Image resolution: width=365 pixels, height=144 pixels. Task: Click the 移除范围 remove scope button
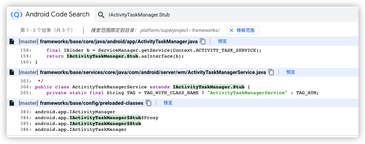pos(243,30)
